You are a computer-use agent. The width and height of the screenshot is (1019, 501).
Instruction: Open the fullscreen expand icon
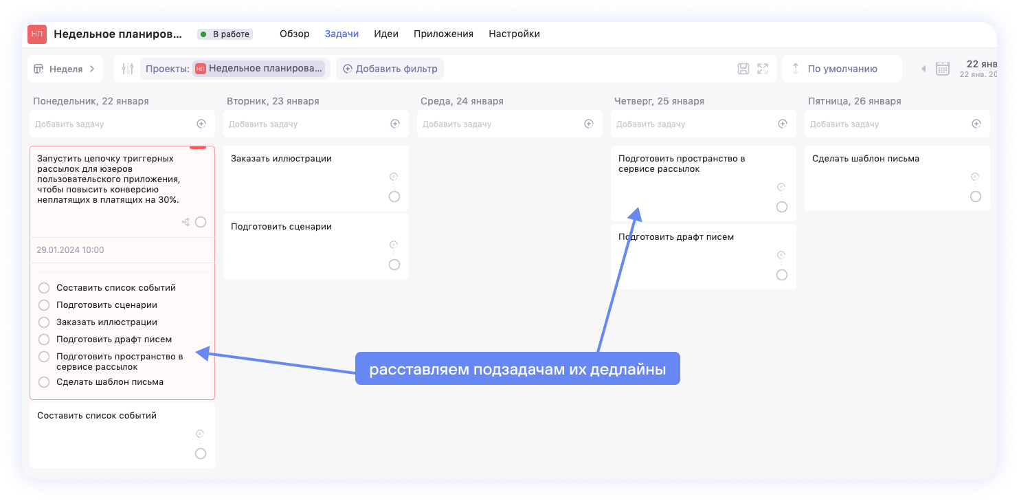pos(763,69)
